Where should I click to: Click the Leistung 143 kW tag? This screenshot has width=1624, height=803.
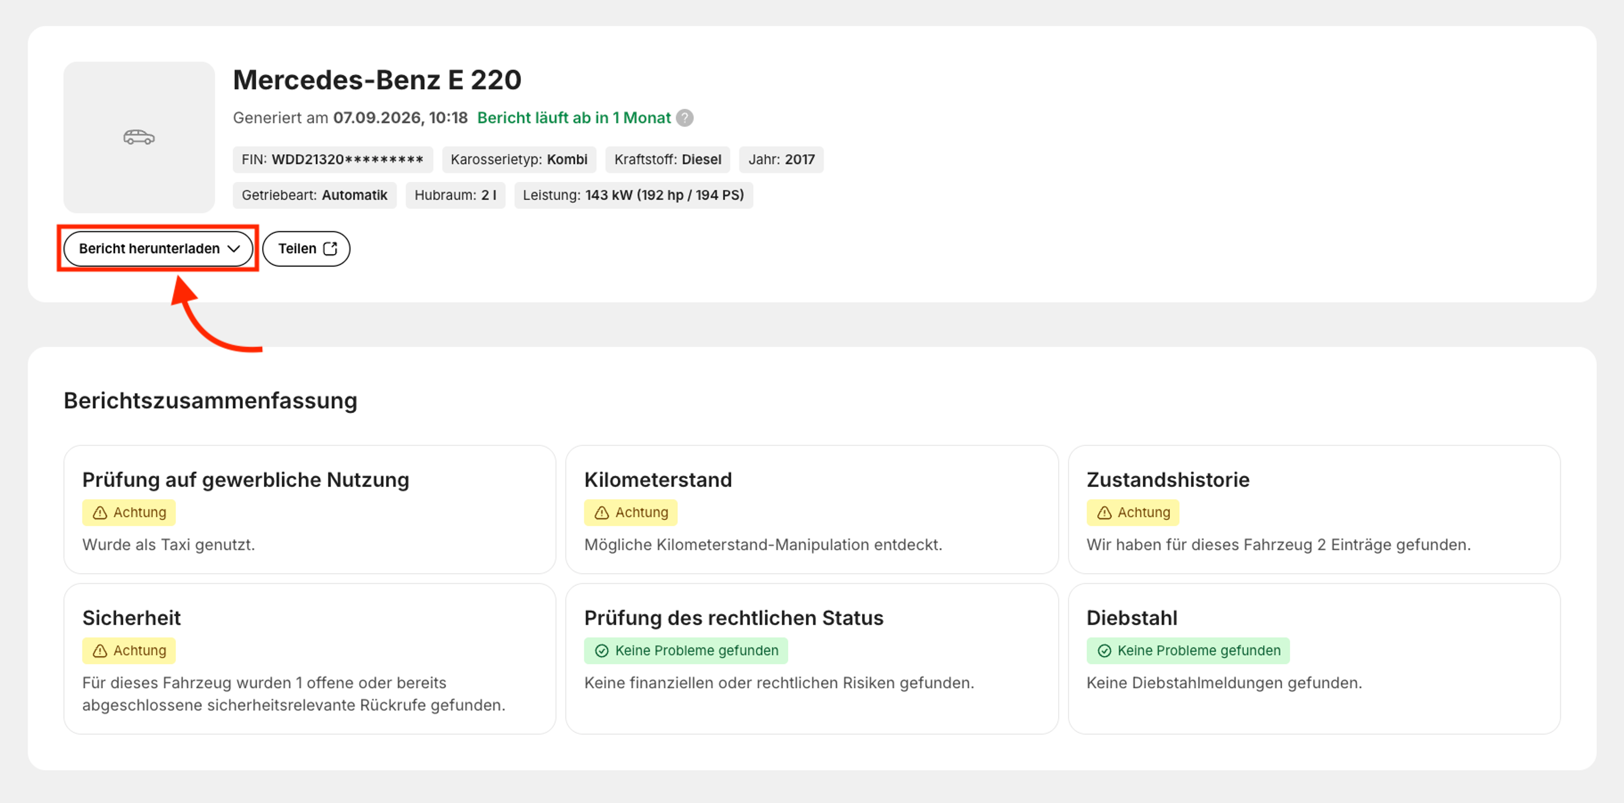click(634, 195)
